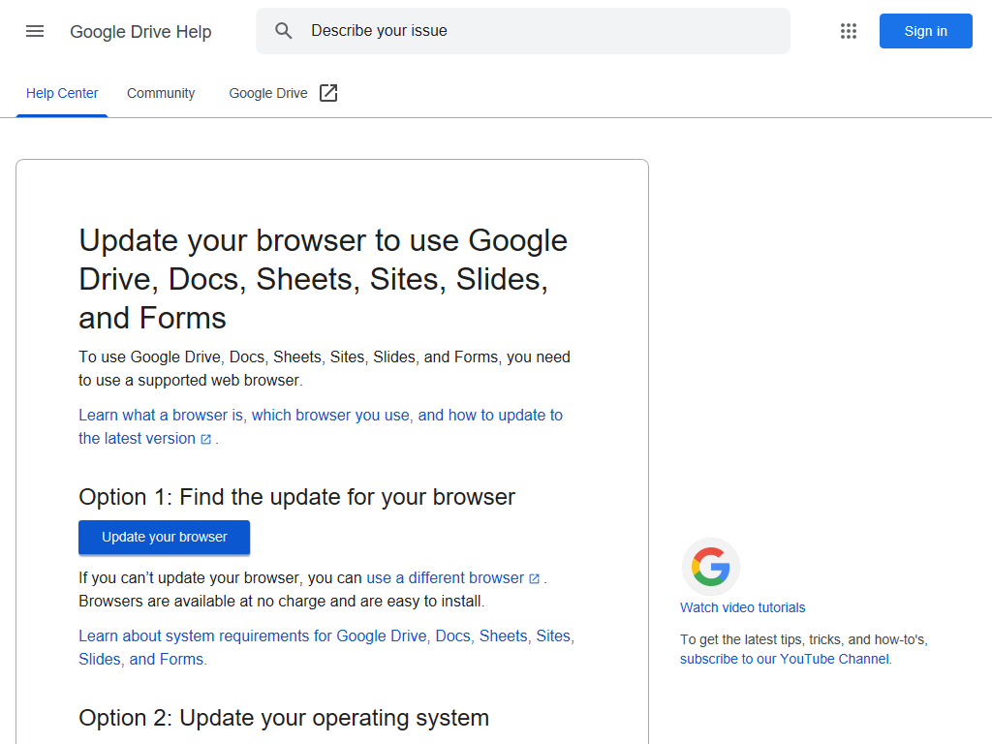Select the Help Center tab

pyautogui.click(x=62, y=93)
